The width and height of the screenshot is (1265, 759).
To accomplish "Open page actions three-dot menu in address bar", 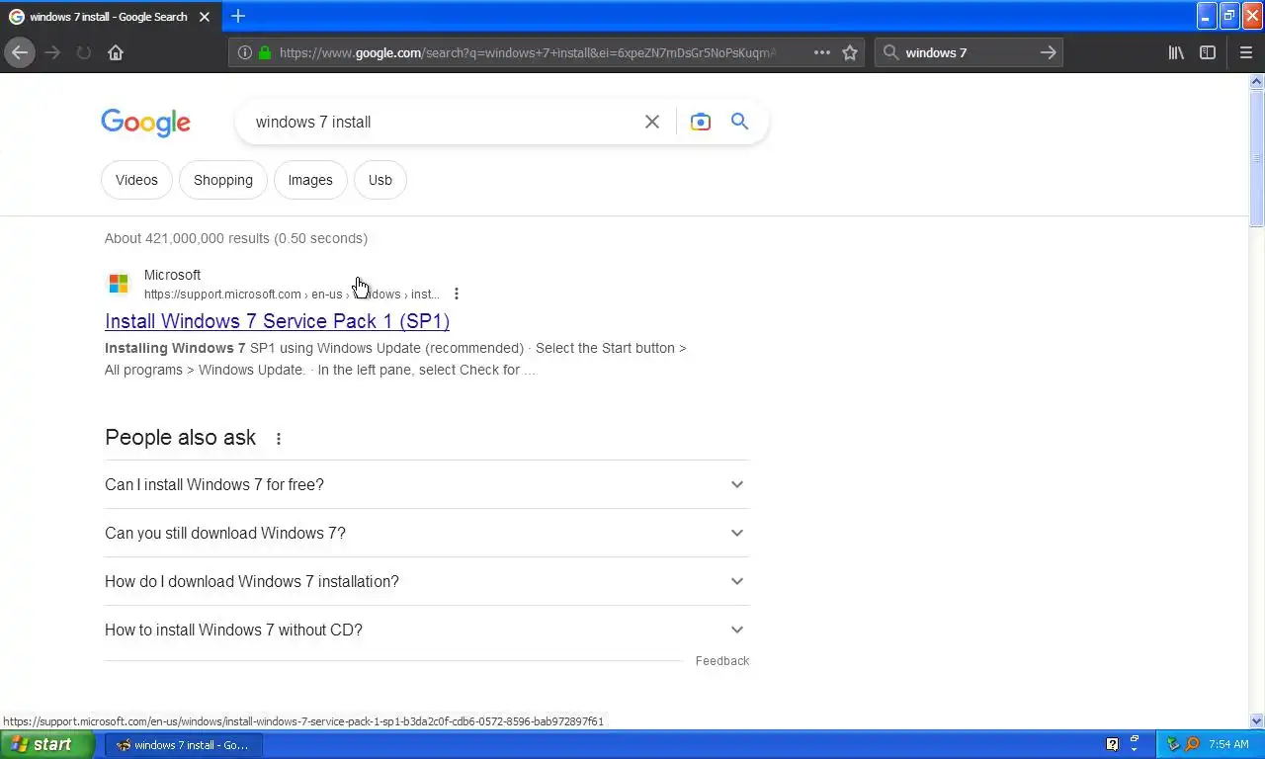I will pyautogui.click(x=822, y=52).
